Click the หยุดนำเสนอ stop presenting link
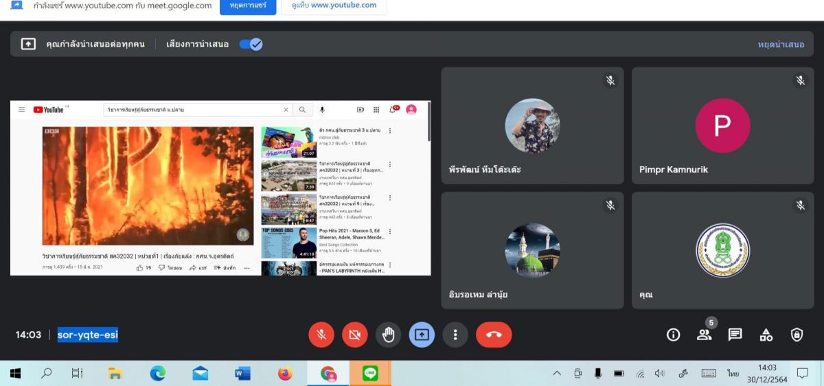 coord(781,44)
